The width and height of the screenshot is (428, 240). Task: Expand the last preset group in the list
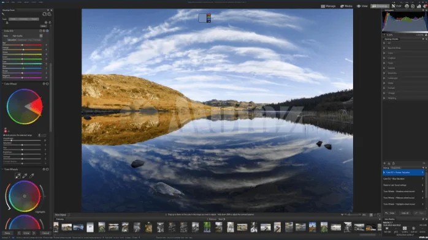(384, 98)
